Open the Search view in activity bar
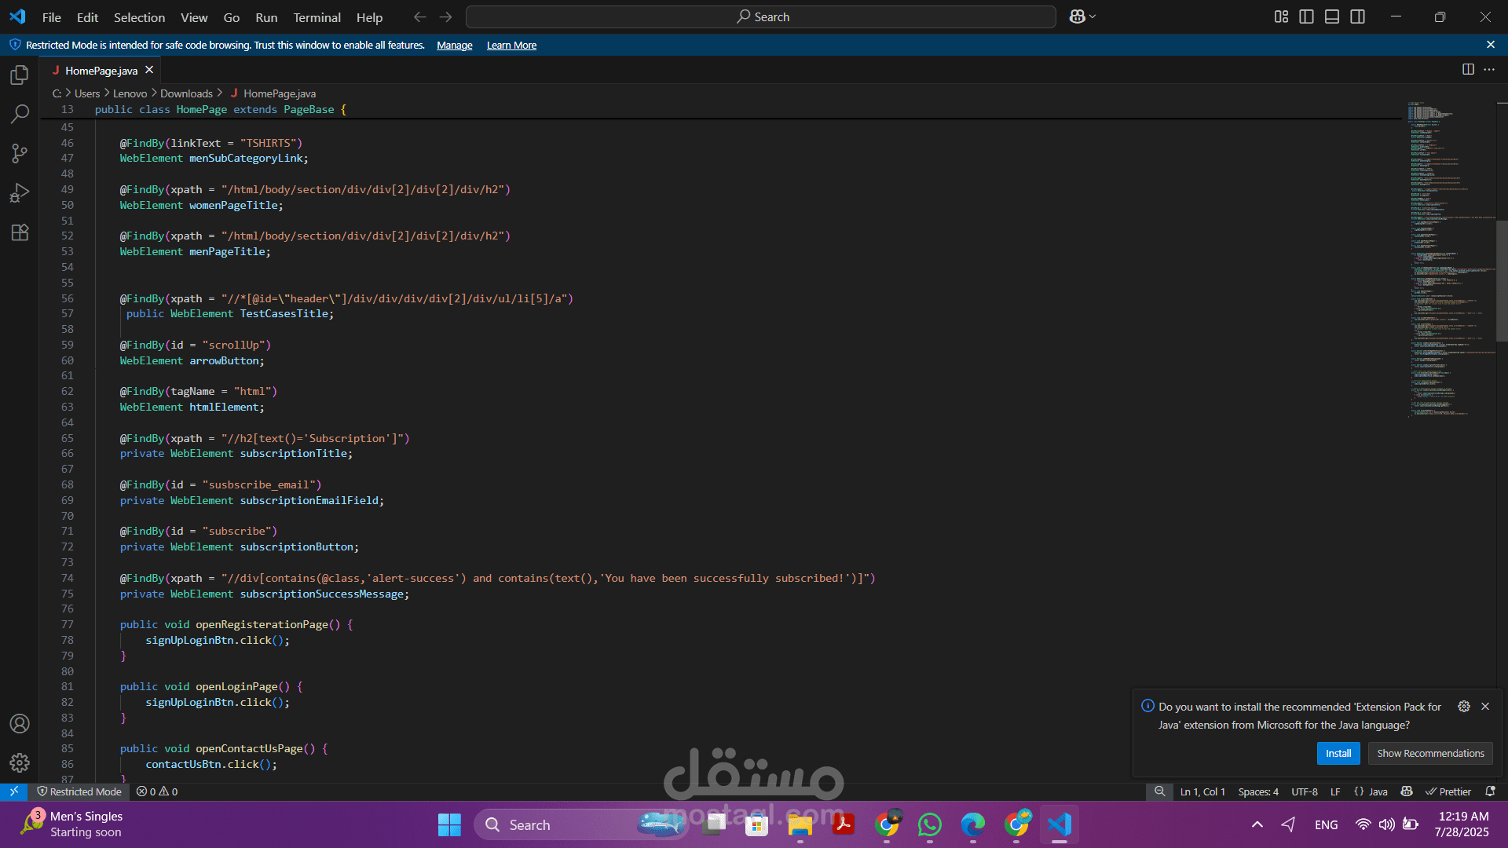 [x=20, y=114]
